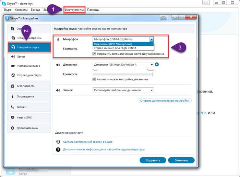Open the Динамики device dropdown

[x=123, y=65]
